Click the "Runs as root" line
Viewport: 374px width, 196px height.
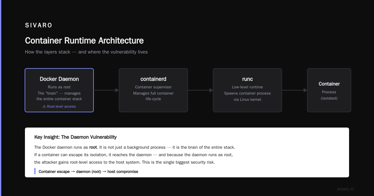point(59,87)
